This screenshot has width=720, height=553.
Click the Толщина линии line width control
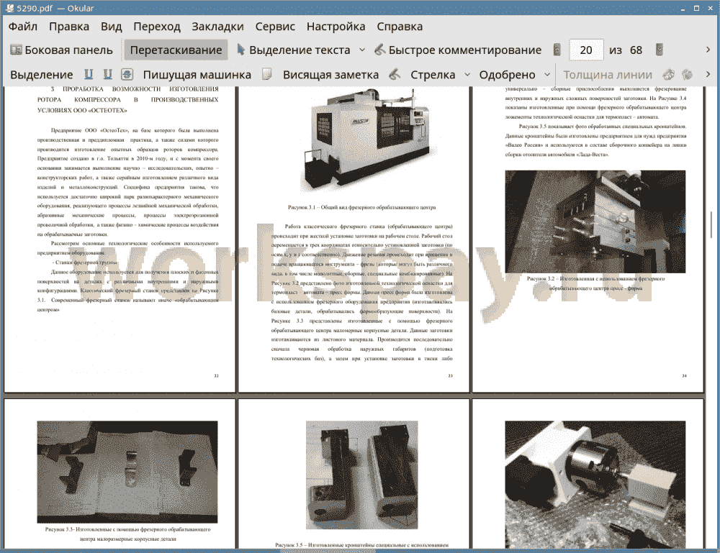tap(608, 75)
